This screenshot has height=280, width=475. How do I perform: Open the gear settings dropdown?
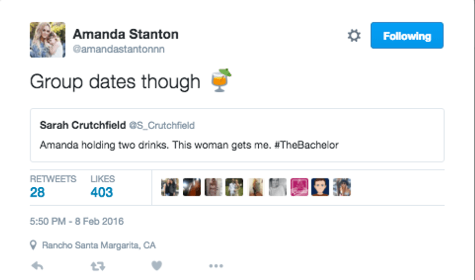pyautogui.click(x=354, y=35)
